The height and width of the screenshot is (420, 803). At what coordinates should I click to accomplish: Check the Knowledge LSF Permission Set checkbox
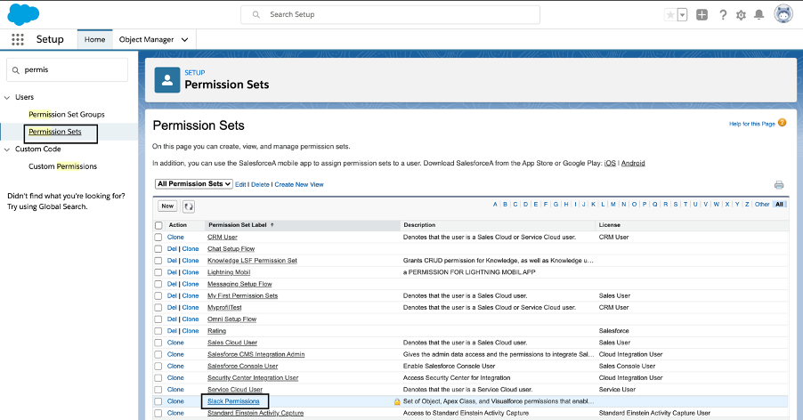pyautogui.click(x=158, y=261)
